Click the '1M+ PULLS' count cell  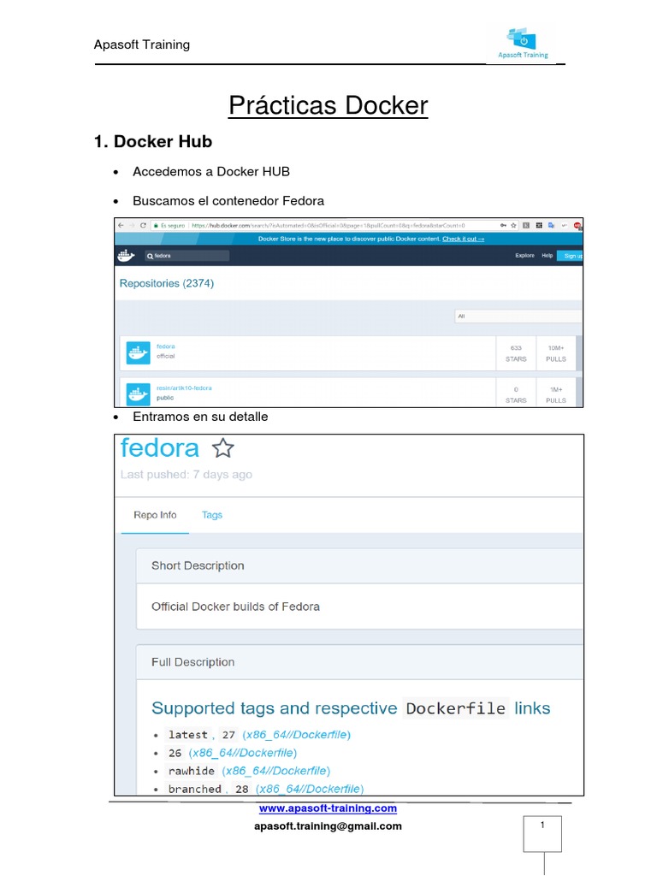coord(556,394)
